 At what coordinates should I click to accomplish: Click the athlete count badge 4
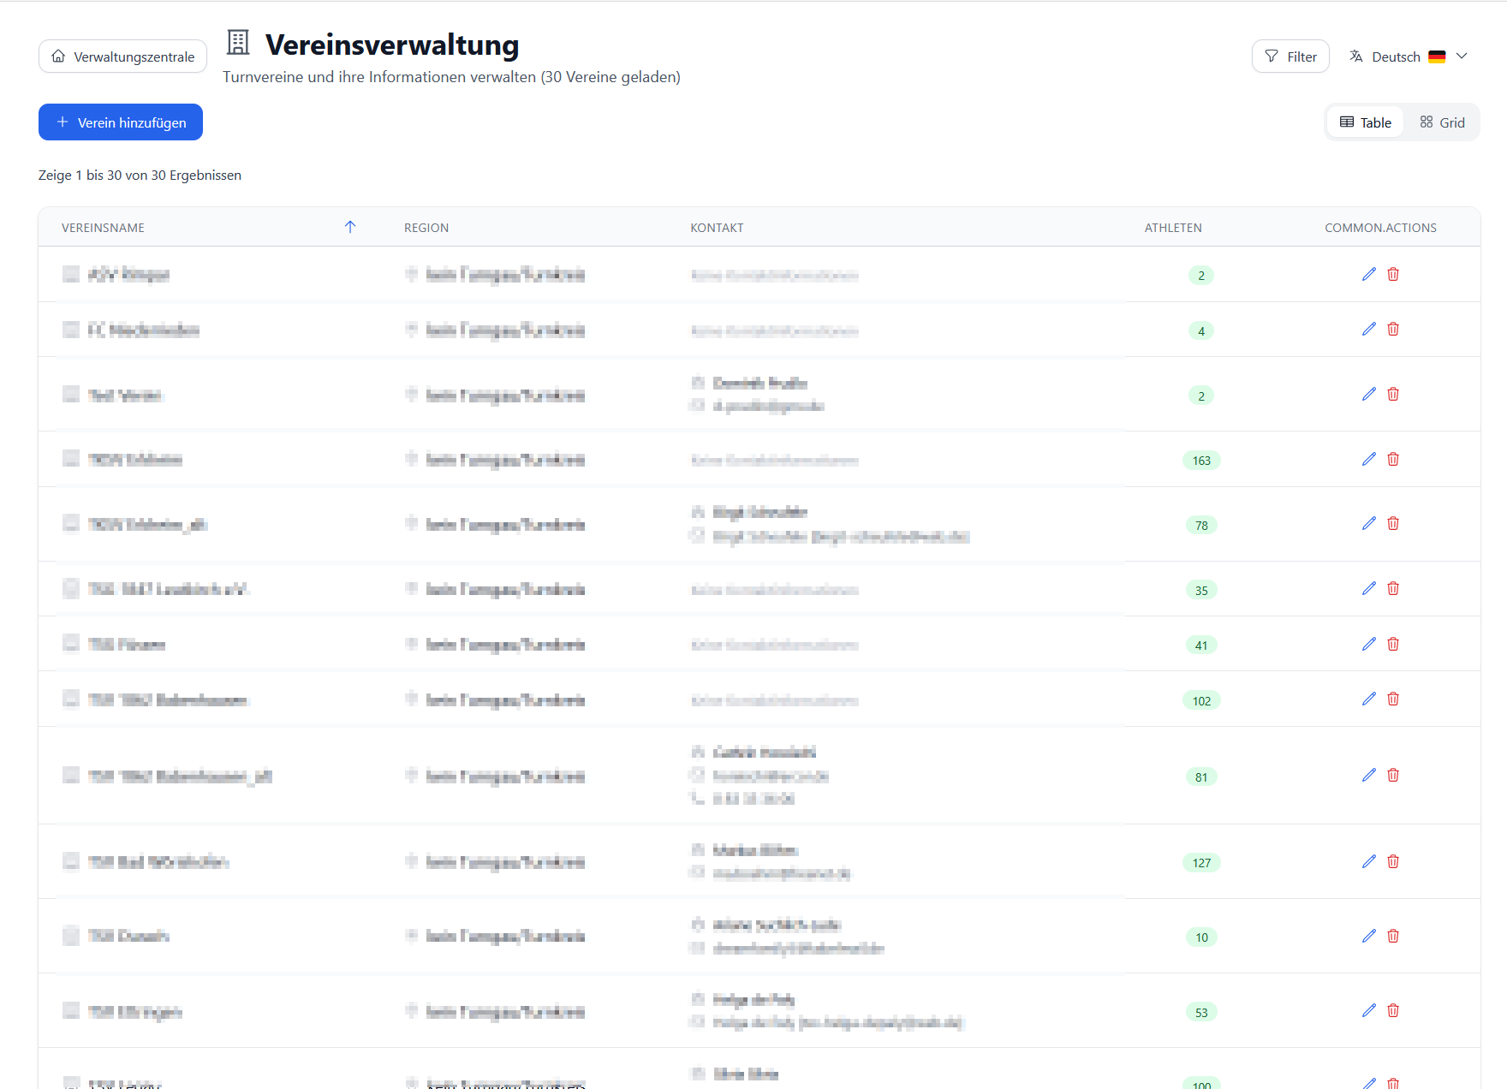point(1201,331)
